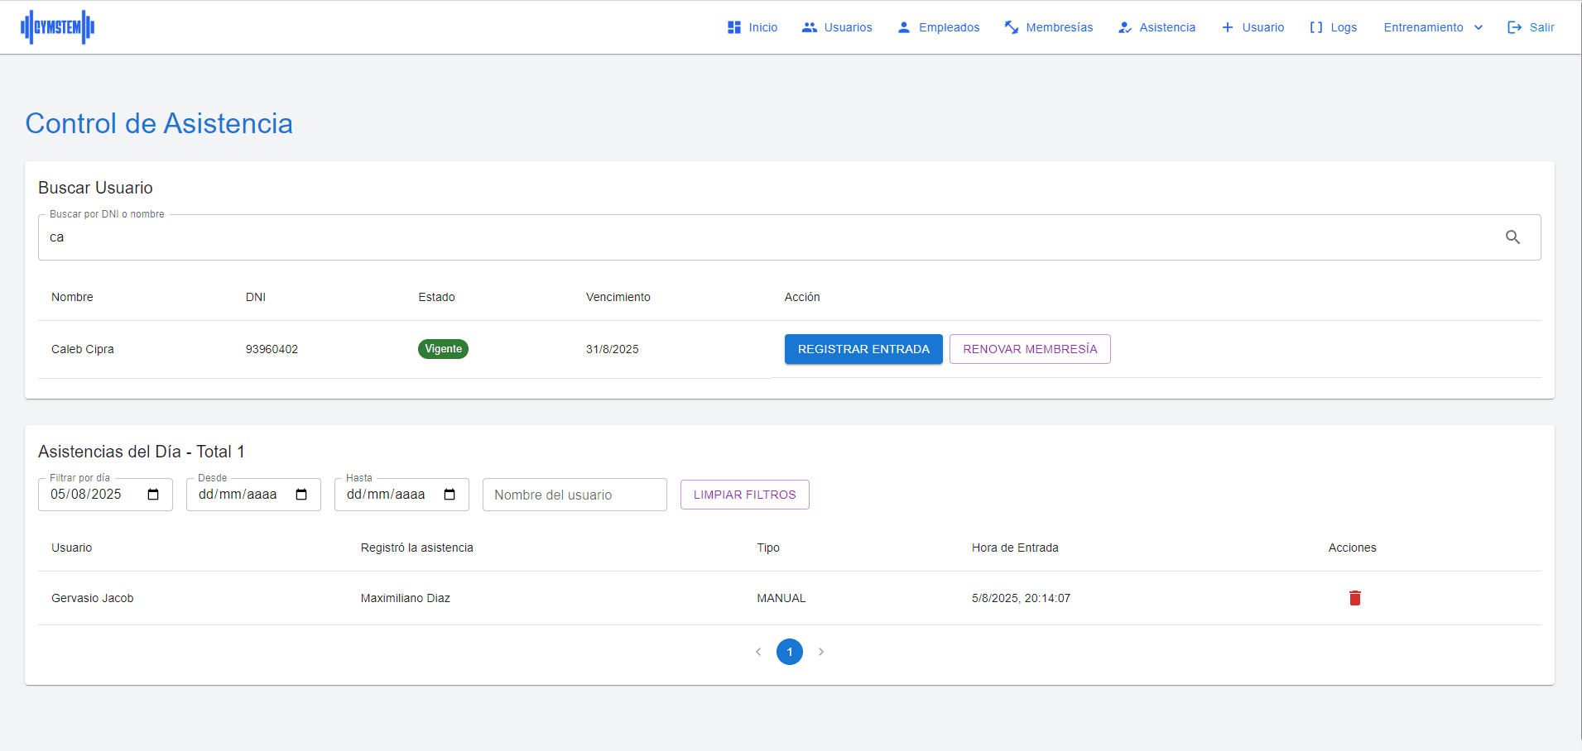Open the Empleados page
Screen dimensions: 1582x751
click(938, 27)
